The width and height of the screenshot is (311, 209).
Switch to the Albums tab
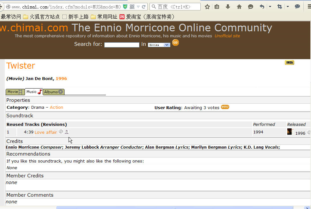click(x=53, y=92)
